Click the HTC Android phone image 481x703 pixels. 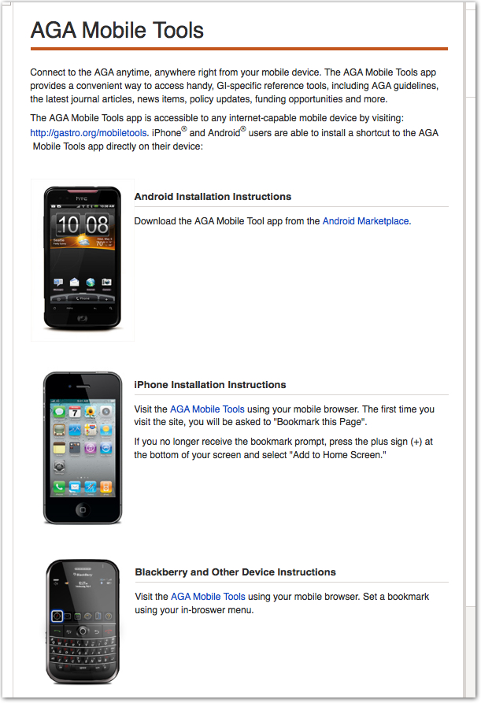coord(83,259)
